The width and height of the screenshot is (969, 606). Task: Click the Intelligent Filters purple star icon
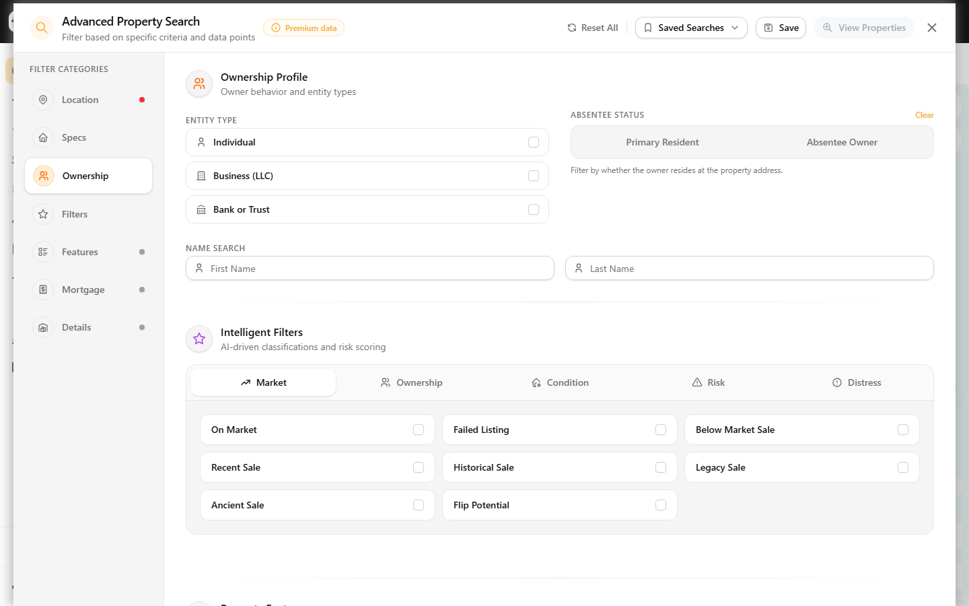pos(199,339)
